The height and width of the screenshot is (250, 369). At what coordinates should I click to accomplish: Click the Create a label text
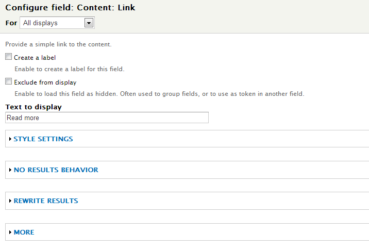(x=35, y=58)
